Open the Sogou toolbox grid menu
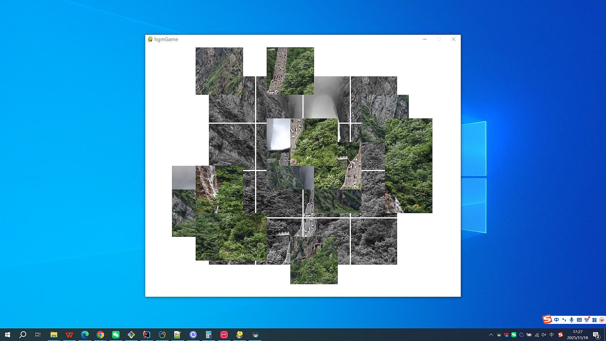 pyautogui.click(x=594, y=320)
